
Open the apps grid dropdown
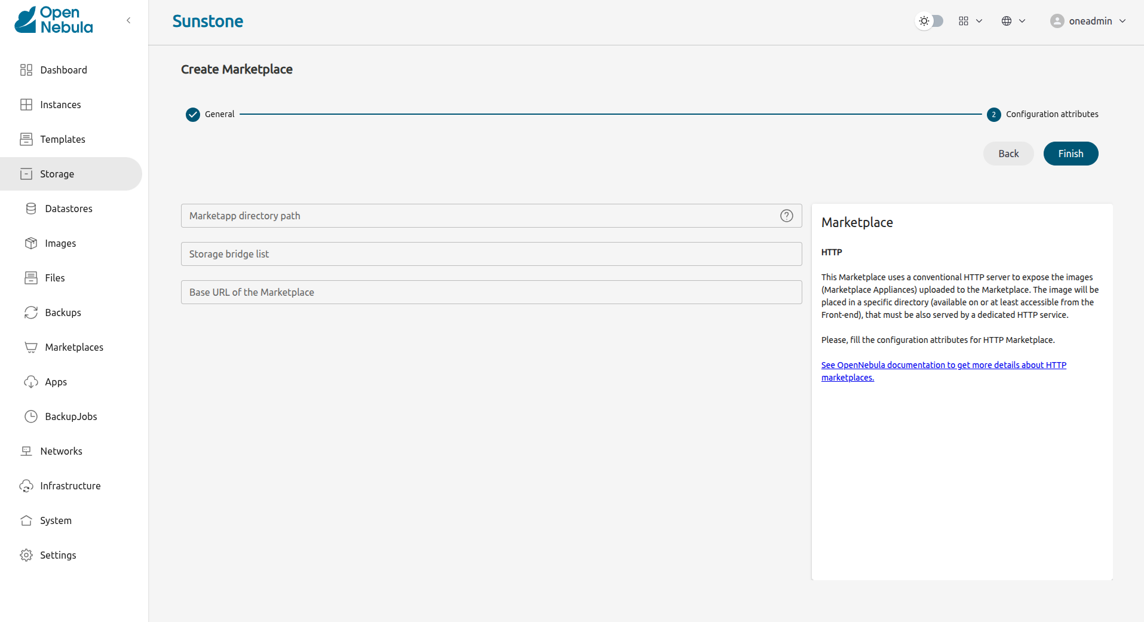(x=969, y=21)
